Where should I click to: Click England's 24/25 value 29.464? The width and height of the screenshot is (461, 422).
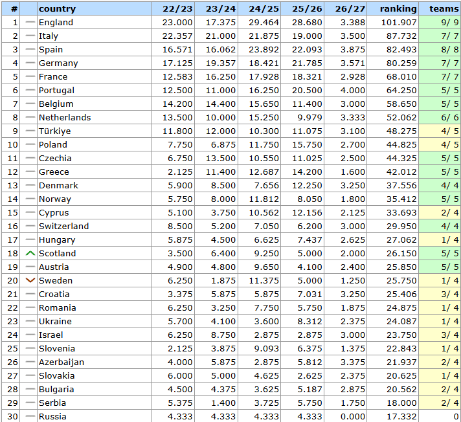click(x=264, y=23)
